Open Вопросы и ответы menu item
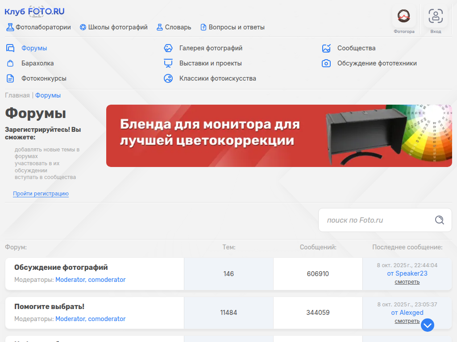 [x=233, y=27]
